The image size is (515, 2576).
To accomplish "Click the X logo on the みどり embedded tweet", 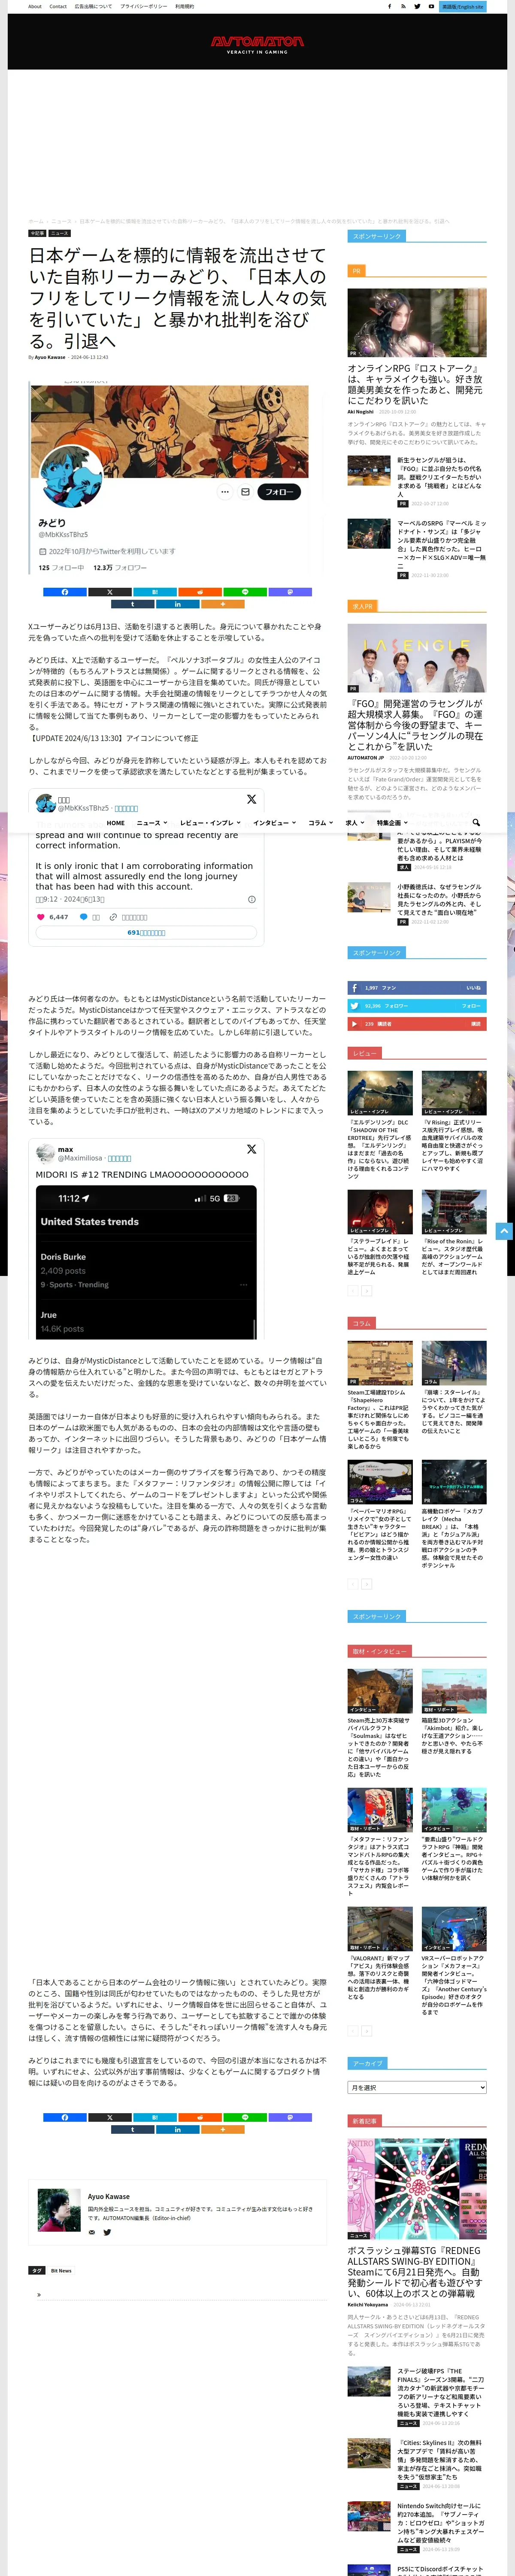I will pos(251,799).
